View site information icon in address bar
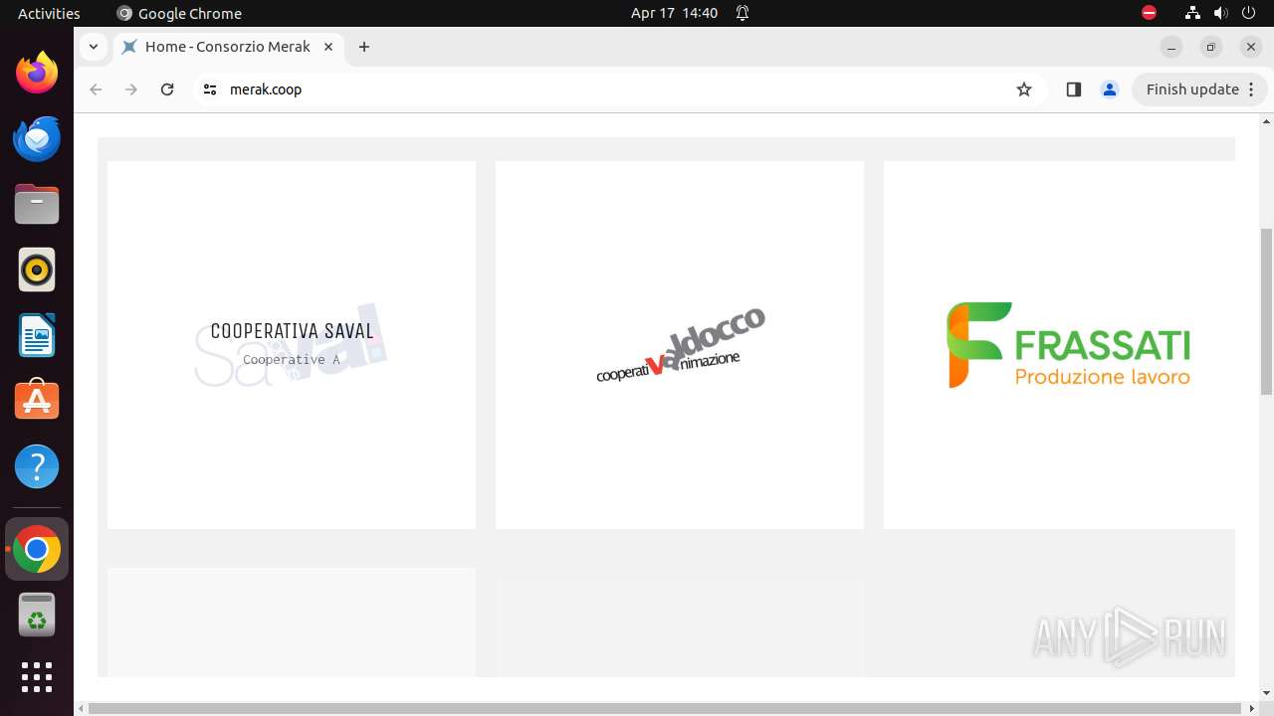The width and height of the screenshot is (1274, 716). 209,89
